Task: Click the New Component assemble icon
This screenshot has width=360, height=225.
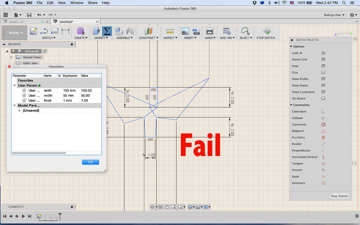Action: [x=119, y=31]
